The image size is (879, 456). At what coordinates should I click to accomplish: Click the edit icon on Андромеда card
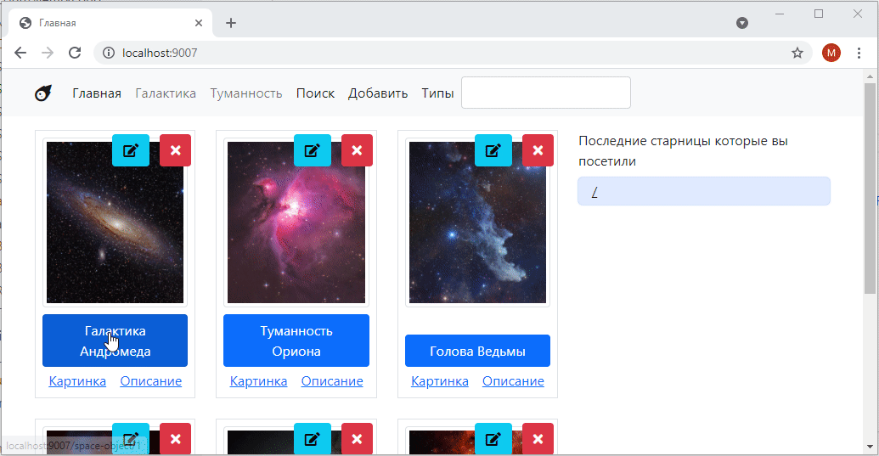(x=130, y=150)
